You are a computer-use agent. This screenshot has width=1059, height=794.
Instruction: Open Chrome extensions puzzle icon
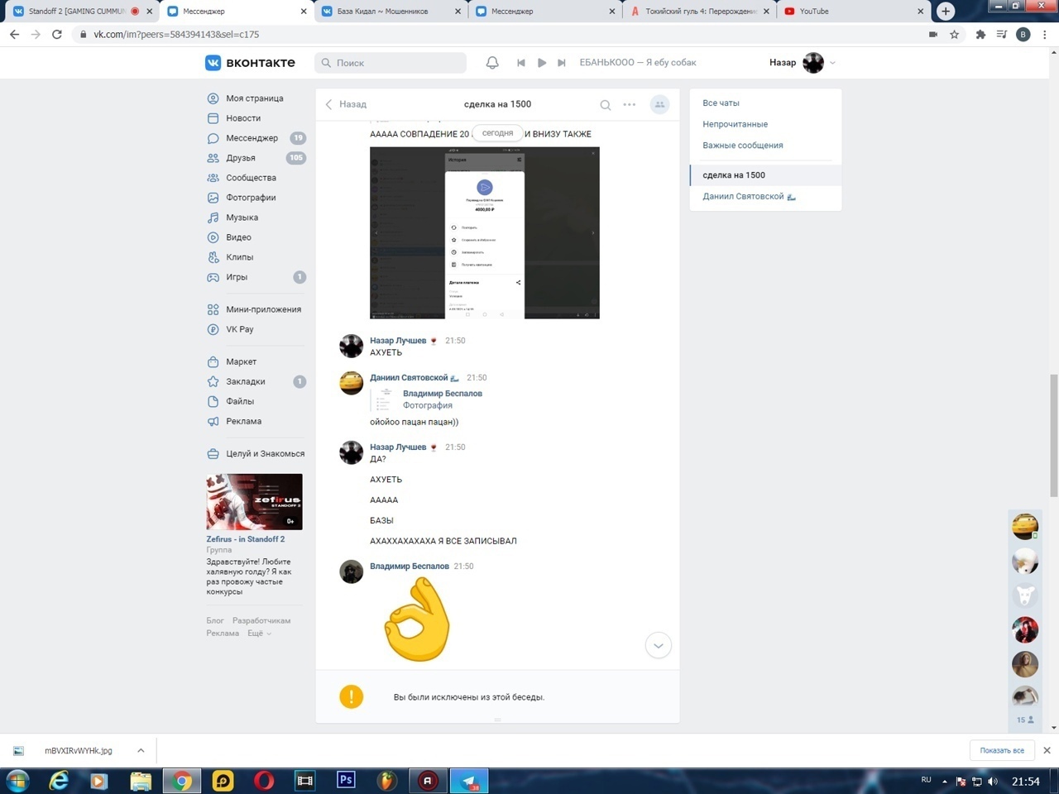coord(980,35)
